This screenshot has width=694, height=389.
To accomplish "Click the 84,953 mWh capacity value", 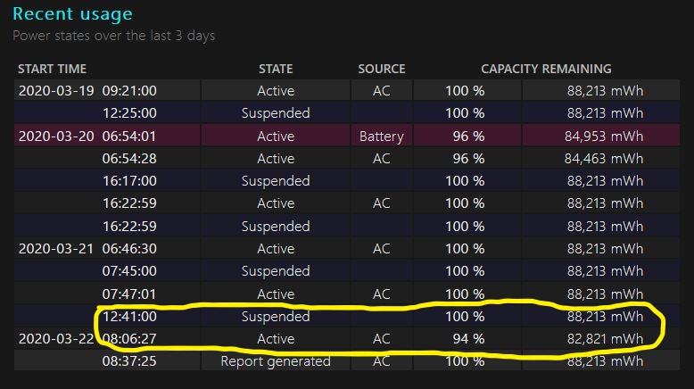I will pyautogui.click(x=605, y=137).
